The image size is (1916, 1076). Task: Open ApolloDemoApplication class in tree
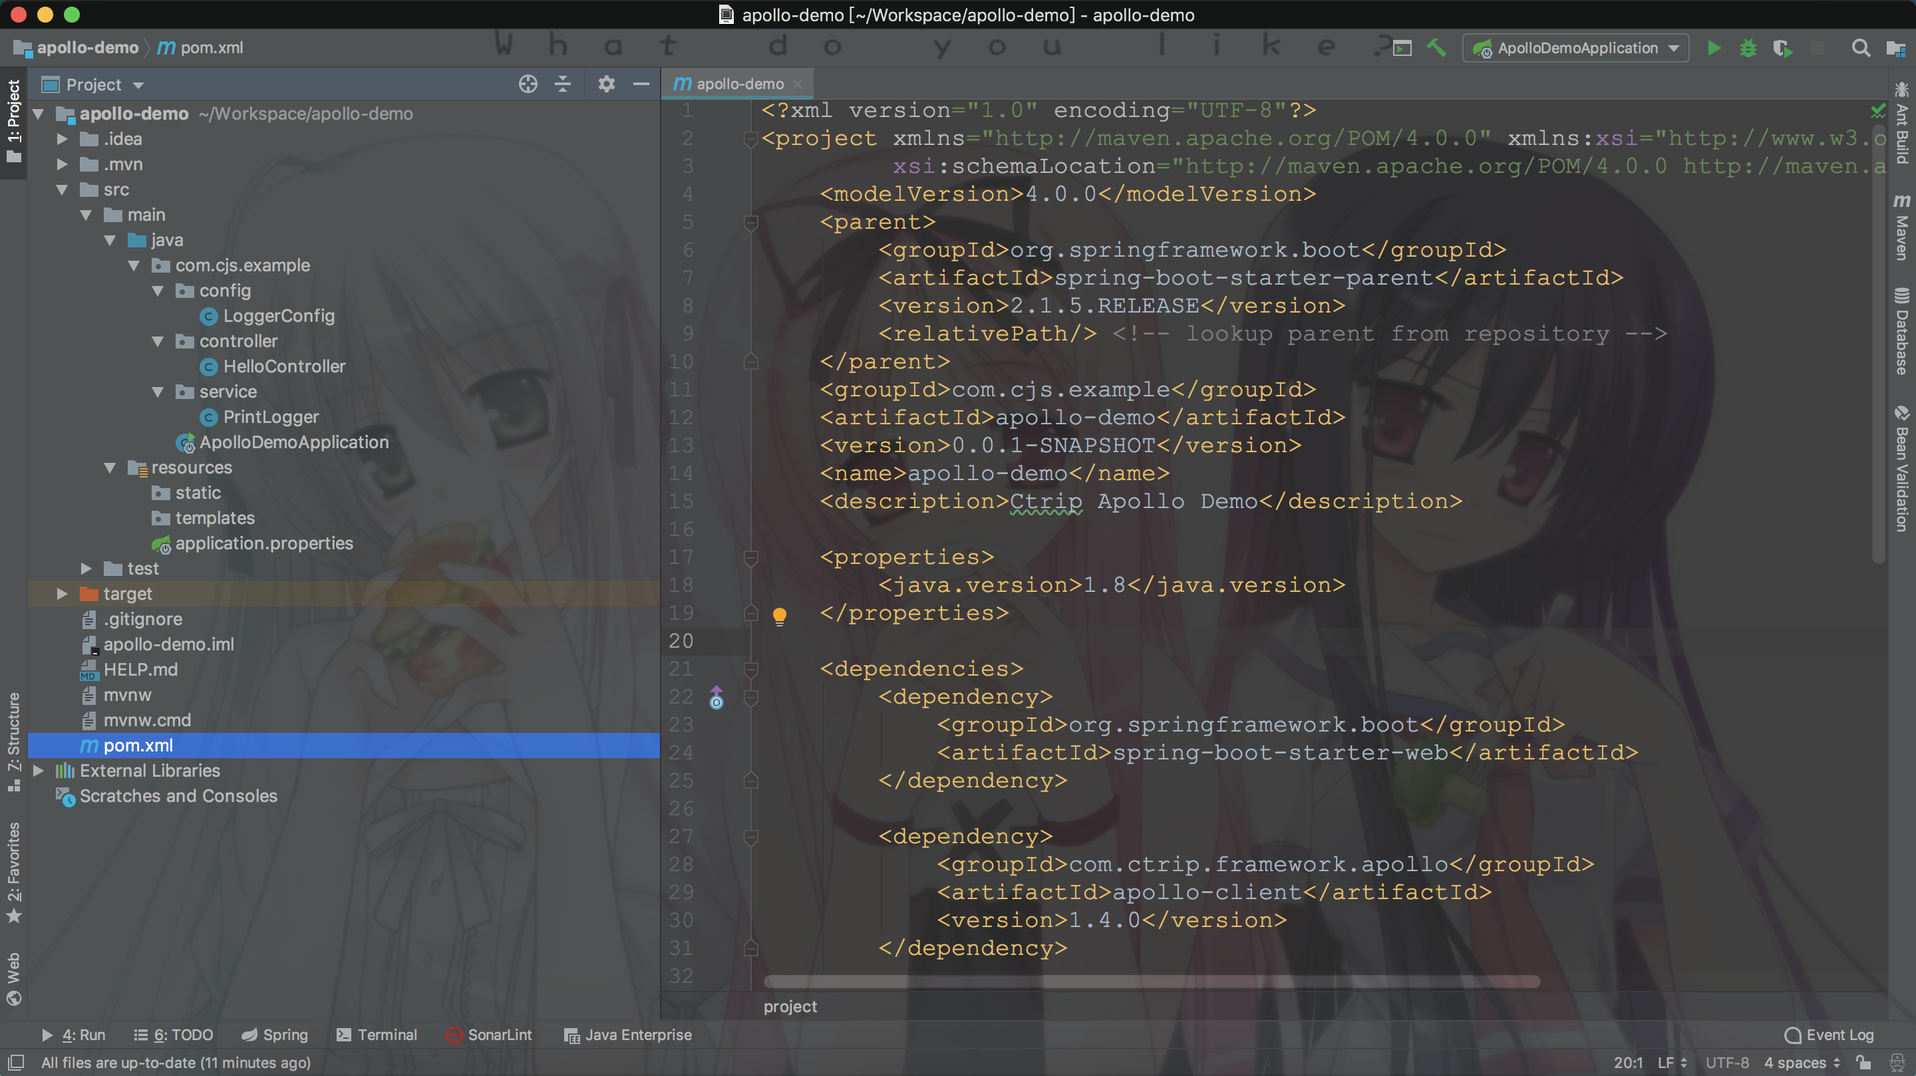(x=294, y=442)
